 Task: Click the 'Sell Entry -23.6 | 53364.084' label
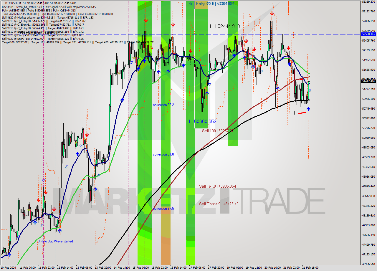click(x=211, y=4)
